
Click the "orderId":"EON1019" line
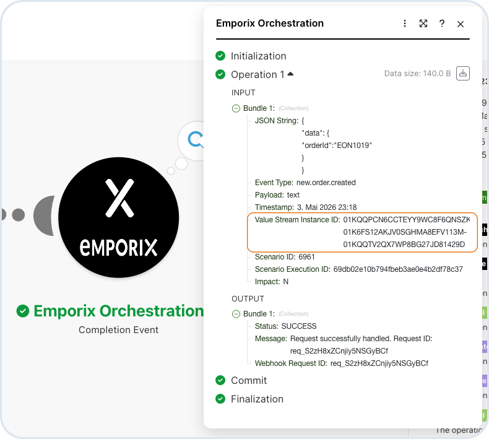[x=337, y=146]
